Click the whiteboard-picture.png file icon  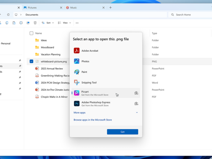click(37, 61)
